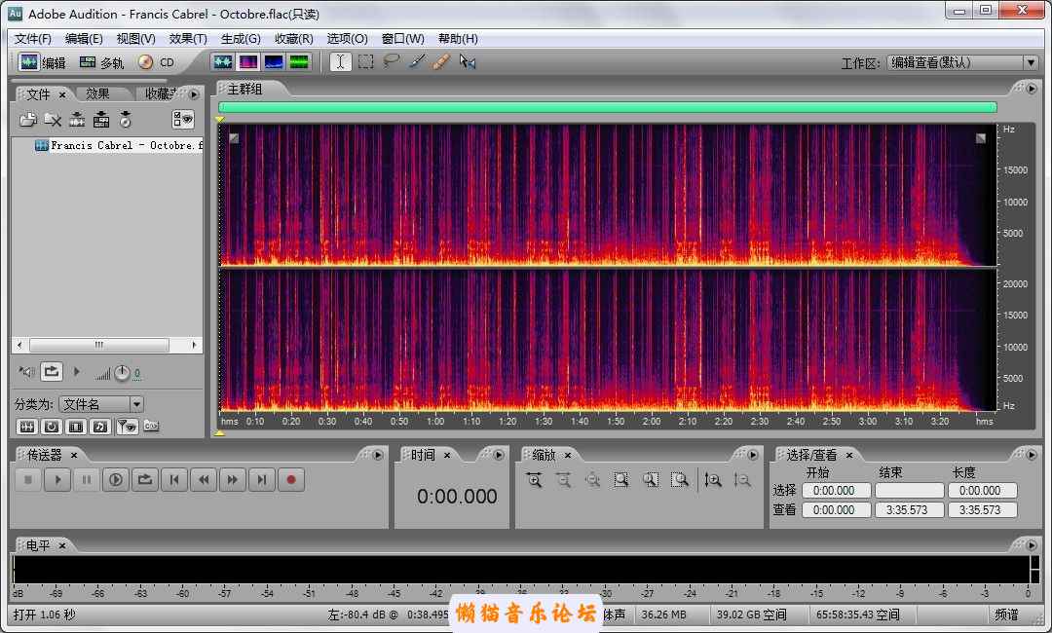Screen dimensions: 1052x633
Task: Click the Zoom to Selection icon
Action: coord(621,480)
